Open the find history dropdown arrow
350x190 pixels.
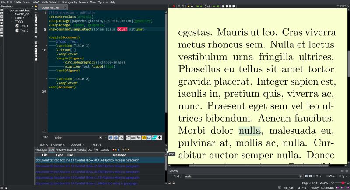pos(105,138)
